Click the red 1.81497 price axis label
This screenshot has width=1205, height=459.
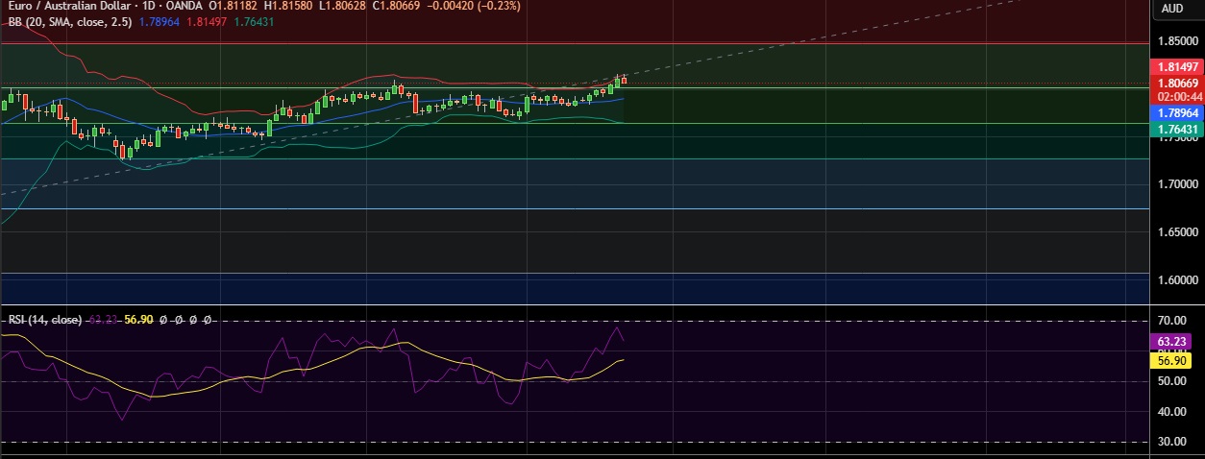coord(1176,67)
